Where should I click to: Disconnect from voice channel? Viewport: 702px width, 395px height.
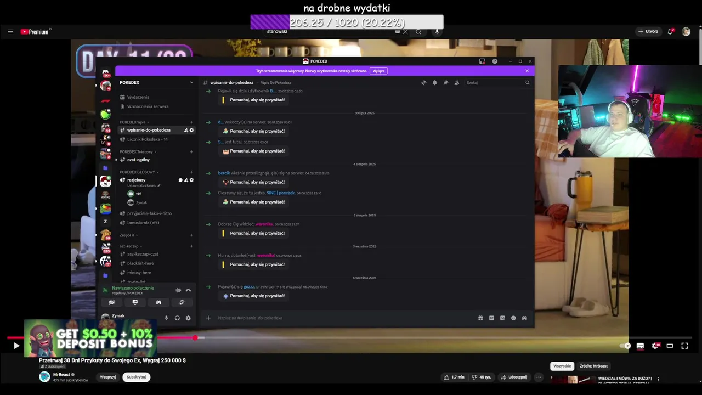point(188,290)
